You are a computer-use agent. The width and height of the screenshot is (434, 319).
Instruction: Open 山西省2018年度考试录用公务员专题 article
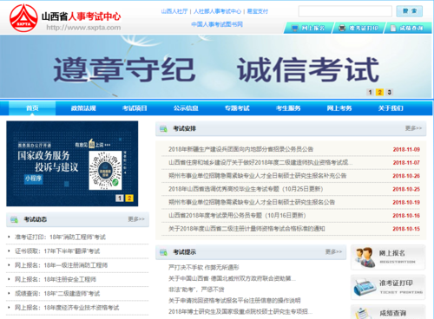click(x=237, y=216)
